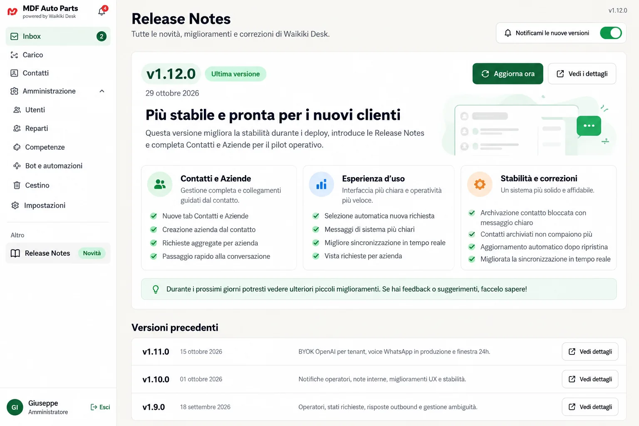This screenshot has width=639, height=426.
Task: Click 'Vista richieste per azienda' item
Action: pos(363,256)
